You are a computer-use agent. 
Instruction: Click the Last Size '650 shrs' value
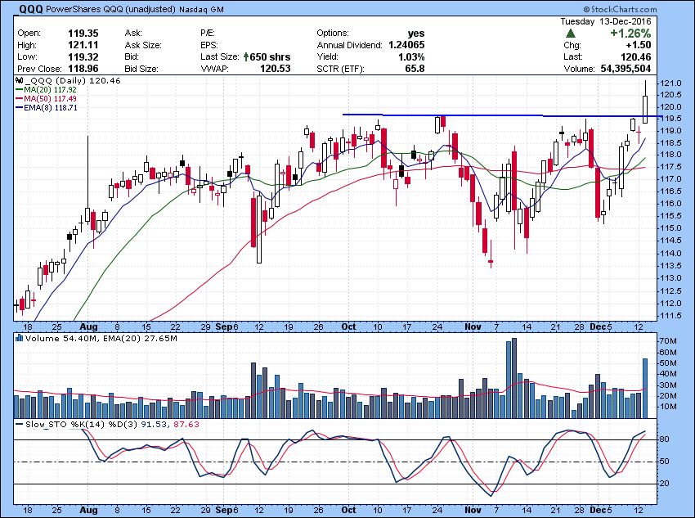point(270,56)
